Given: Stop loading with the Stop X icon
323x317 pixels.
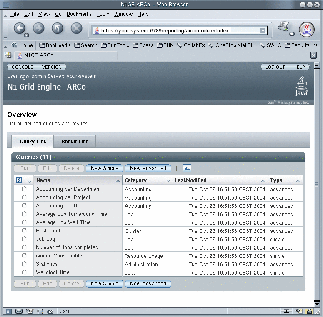Looking at the screenshot, I should 76,28.
